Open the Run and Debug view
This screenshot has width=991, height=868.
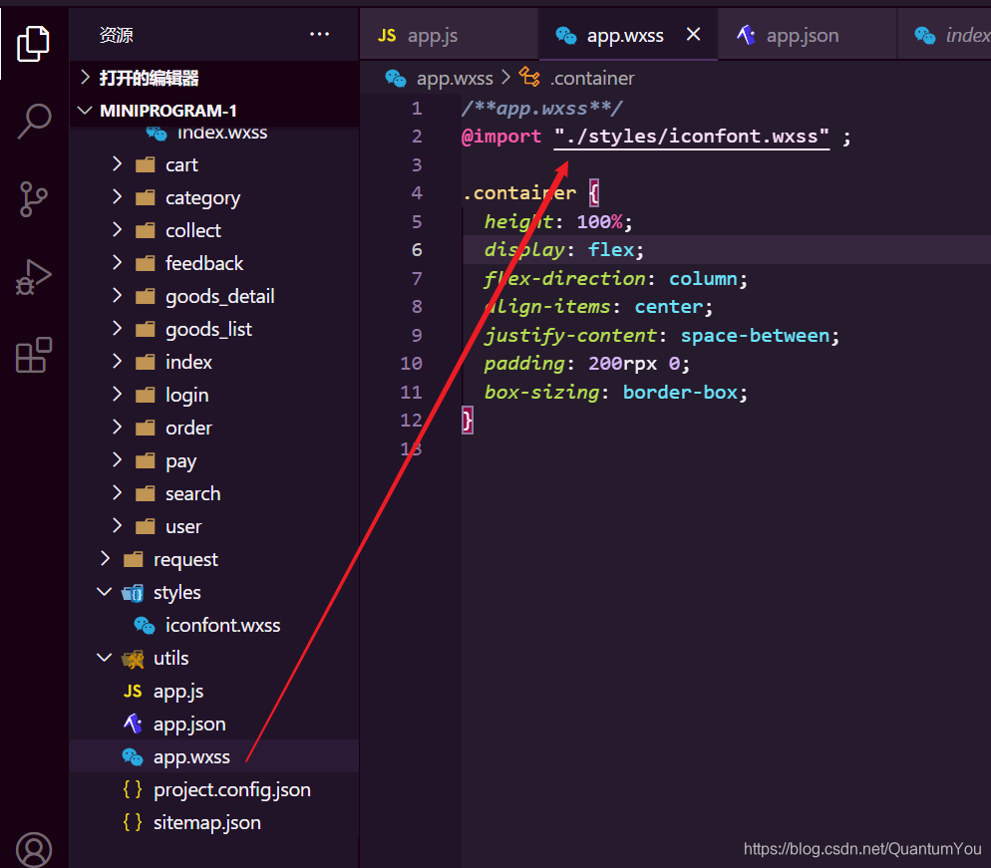(34, 277)
